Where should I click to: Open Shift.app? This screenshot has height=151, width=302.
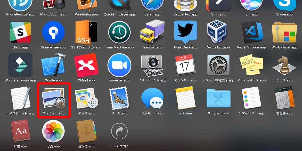[218, 5]
